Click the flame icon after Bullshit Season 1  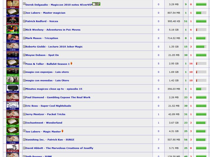point(71,63)
